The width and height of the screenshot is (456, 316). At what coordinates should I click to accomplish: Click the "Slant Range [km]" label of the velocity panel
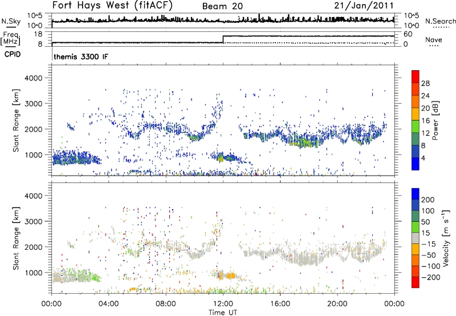[x=16, y=238]
